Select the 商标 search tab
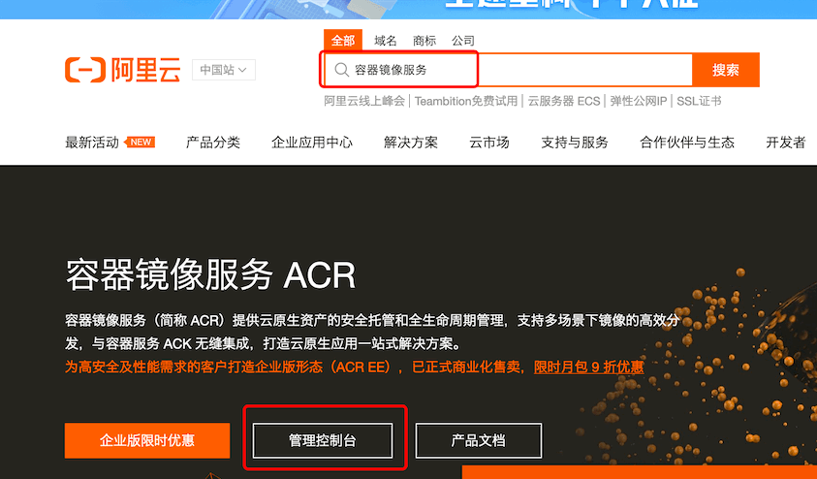 coord(424,41)
